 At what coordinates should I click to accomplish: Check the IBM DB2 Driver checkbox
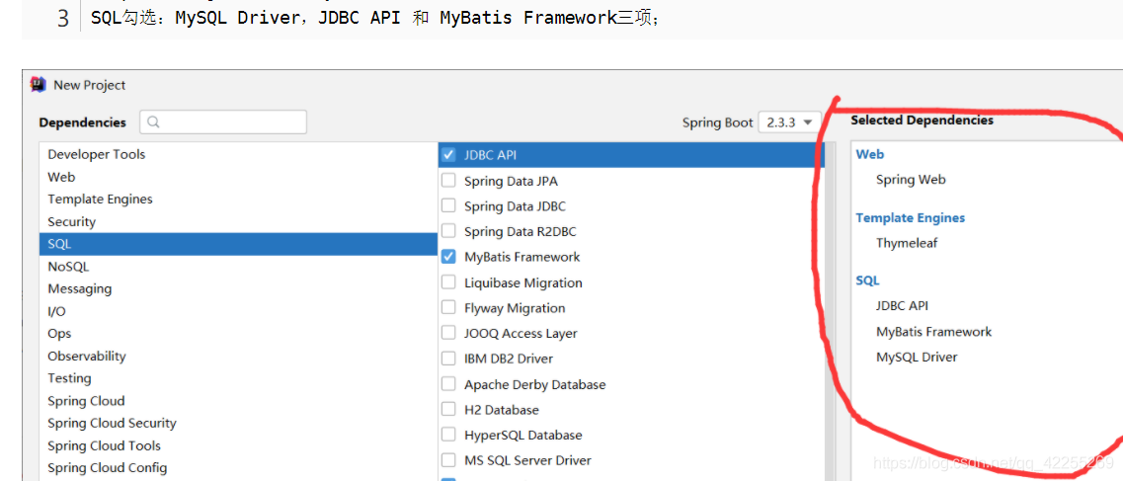[x=448, y=358]
